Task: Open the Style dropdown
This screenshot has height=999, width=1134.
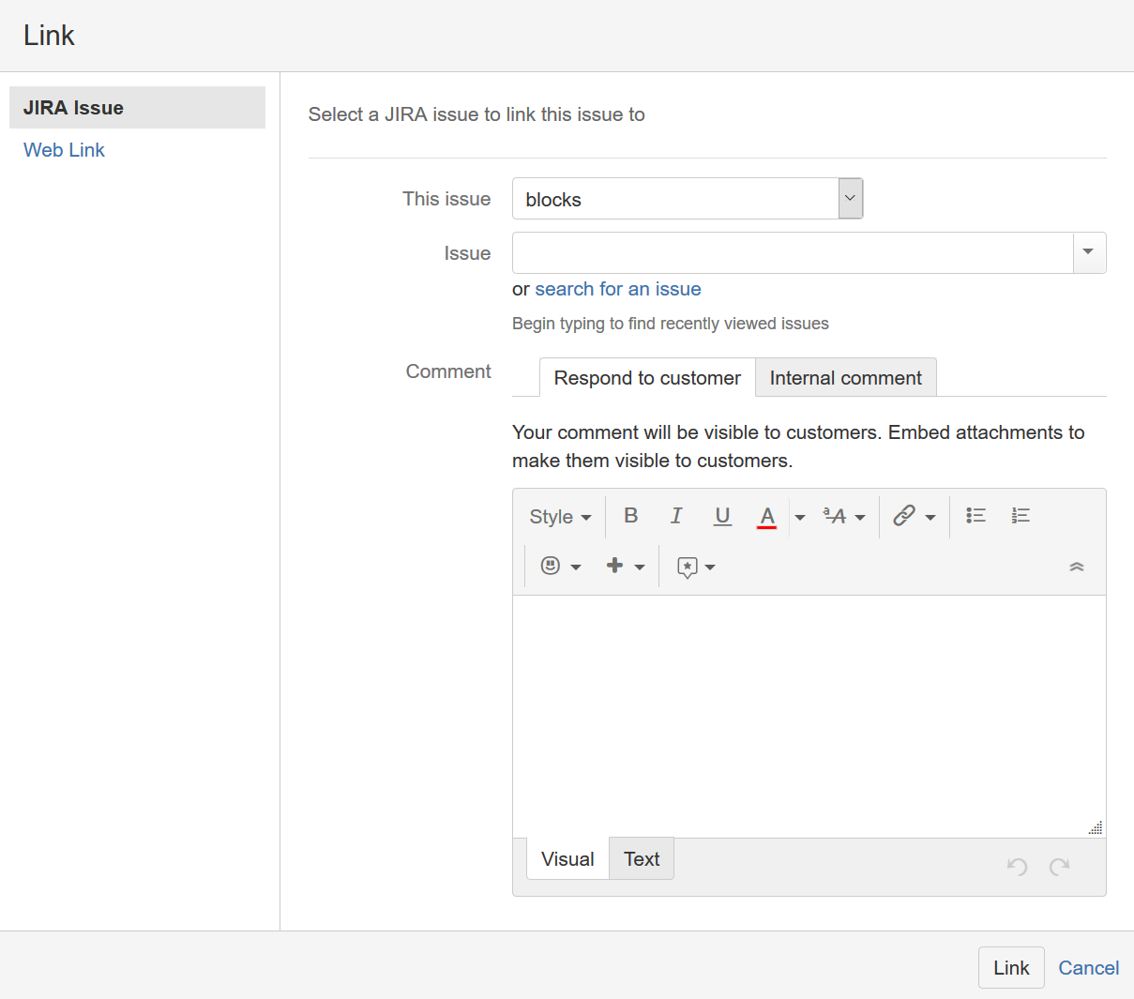Action: (560, 517)
